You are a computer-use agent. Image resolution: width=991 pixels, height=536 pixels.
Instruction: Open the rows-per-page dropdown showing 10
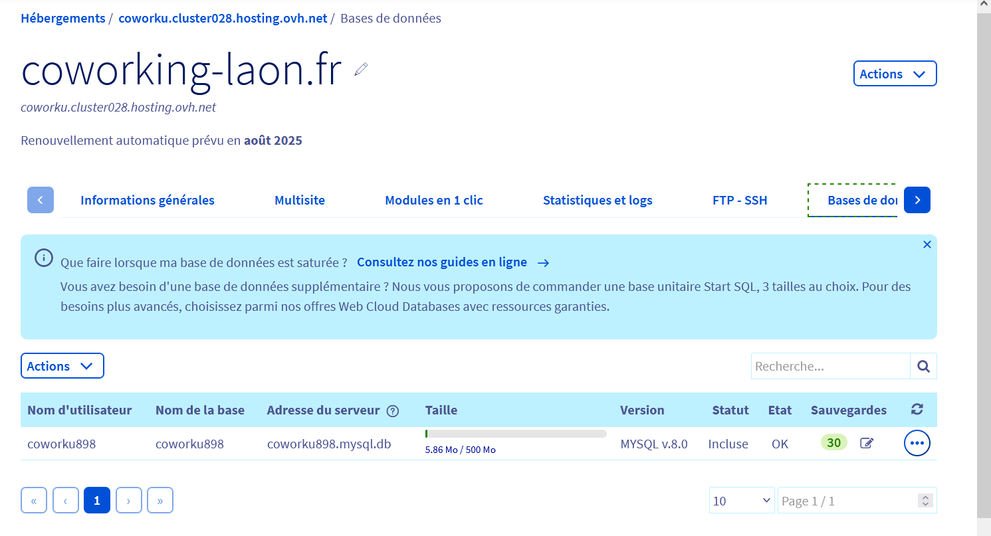point(742,501)
